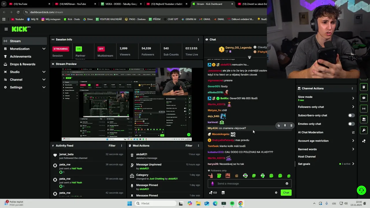The width and height of the screenshot is (370, 208).
Task: Click the points infinity icon below chat
Action: 213,193
